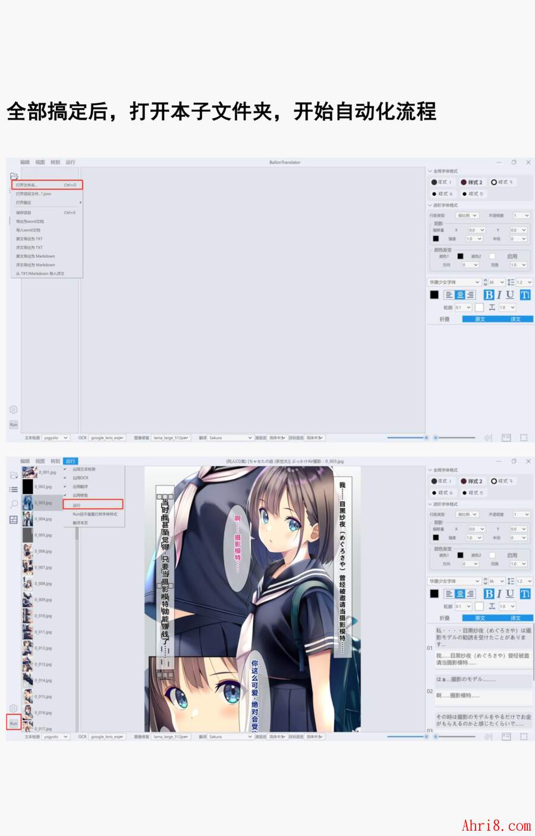Viewport: 535px width, 836px height.
Task: Uncheck 启用文本检测 in the 运行 menu
Action: tap(84, 469)
